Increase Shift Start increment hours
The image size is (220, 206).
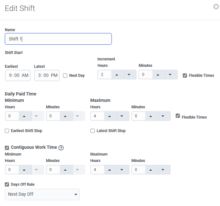[x=117, y=75]
